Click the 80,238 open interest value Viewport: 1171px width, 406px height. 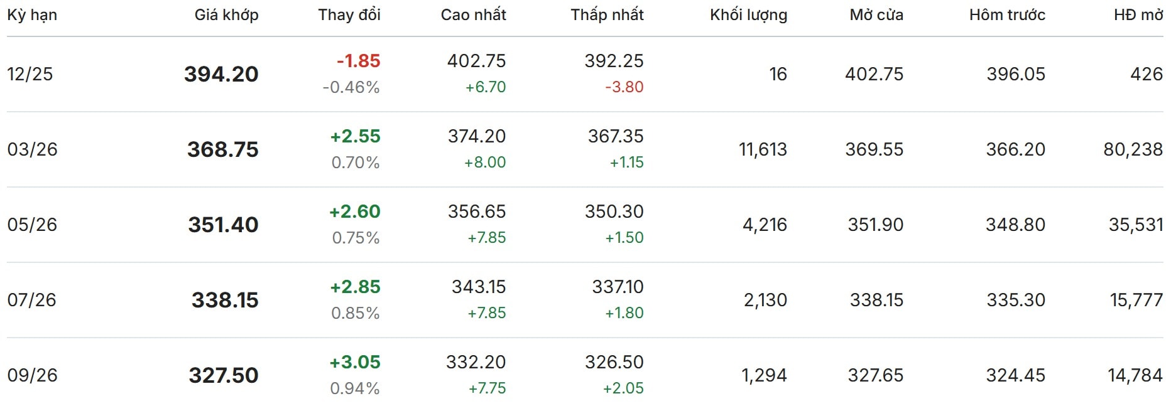1133,149
